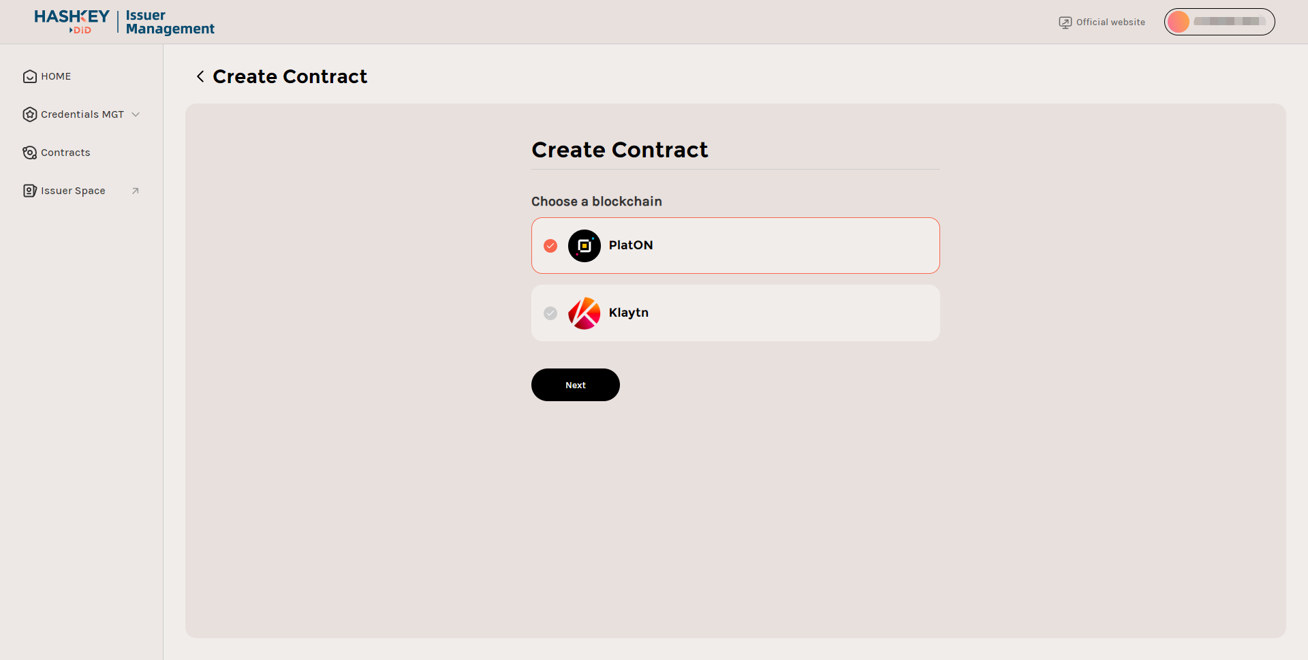Image resolution: width=1308 pixels, height=660 pixels.
Task: Click the PlatON blockchain logo
Action: point(585,246)
